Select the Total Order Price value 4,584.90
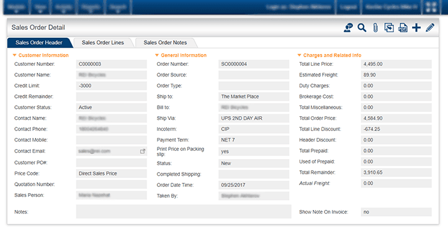 tap(396, 119)
